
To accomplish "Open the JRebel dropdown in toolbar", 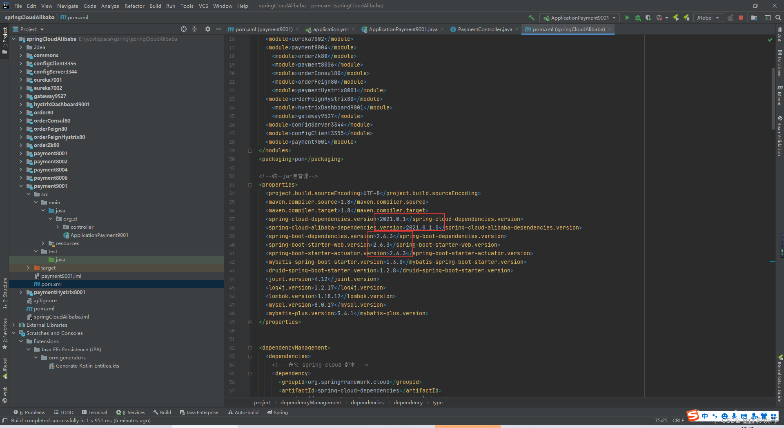I will 708,18.
